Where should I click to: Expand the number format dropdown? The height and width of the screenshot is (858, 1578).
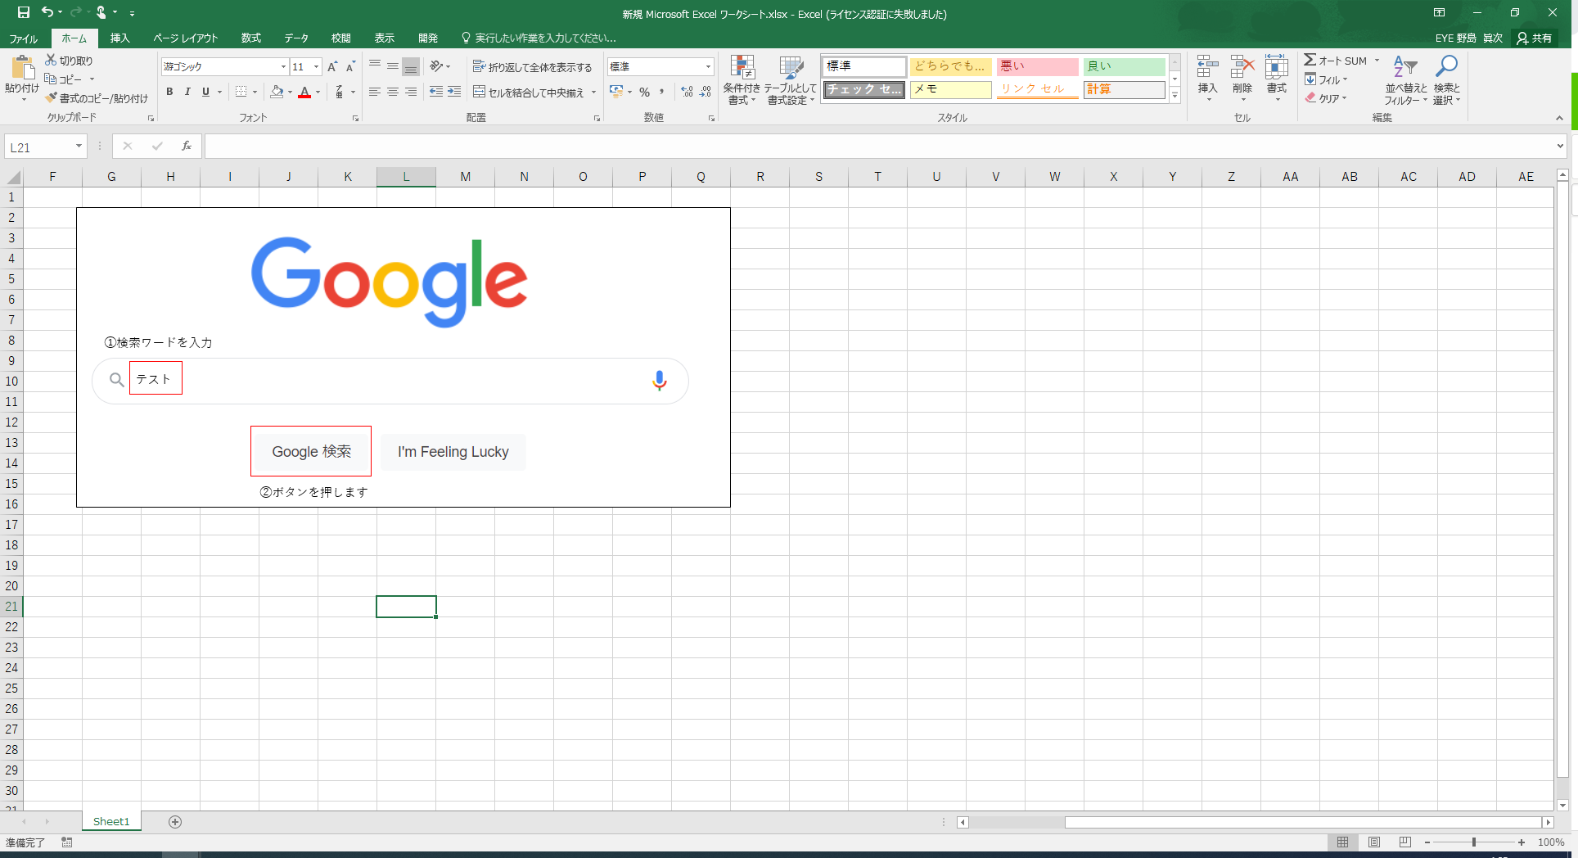pyautogui.click(x=708, y=67)
